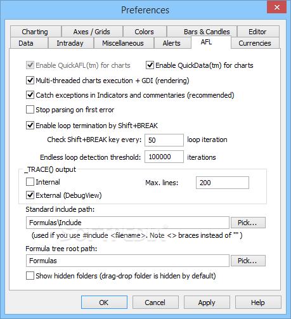291x319 pixels.
Task: Open the Alerts tab
Action: point(172,43)
